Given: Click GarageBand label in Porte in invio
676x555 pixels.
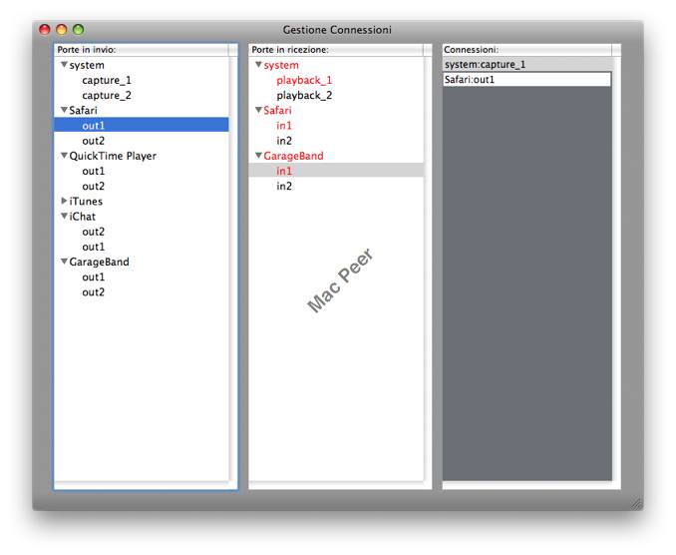Looking at the screenshot, I should [99, 262].
